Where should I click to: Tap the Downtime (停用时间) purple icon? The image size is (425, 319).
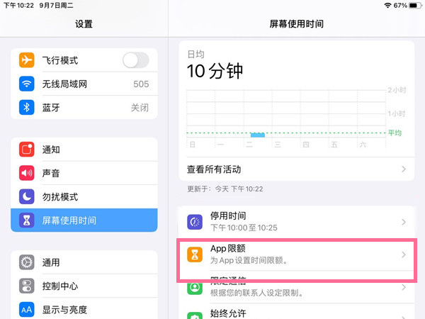point(195,222)
